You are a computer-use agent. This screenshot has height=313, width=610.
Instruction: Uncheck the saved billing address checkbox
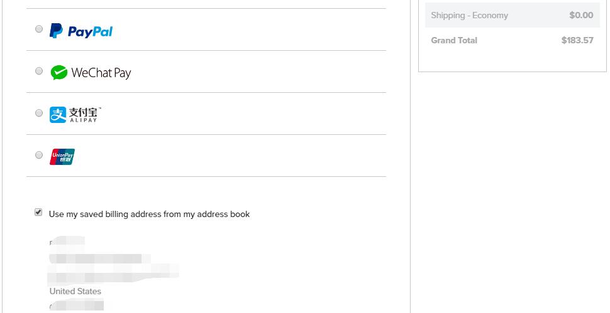click(x=38, y=212)
